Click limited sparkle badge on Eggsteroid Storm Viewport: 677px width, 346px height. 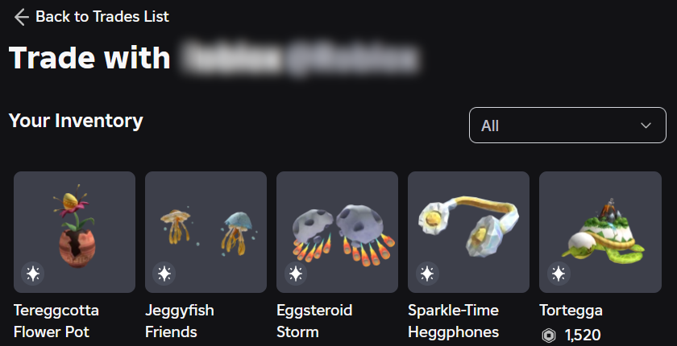click(x=296, y=274)
